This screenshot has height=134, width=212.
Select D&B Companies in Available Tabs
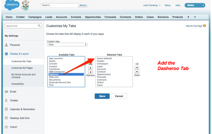(57, 72)
